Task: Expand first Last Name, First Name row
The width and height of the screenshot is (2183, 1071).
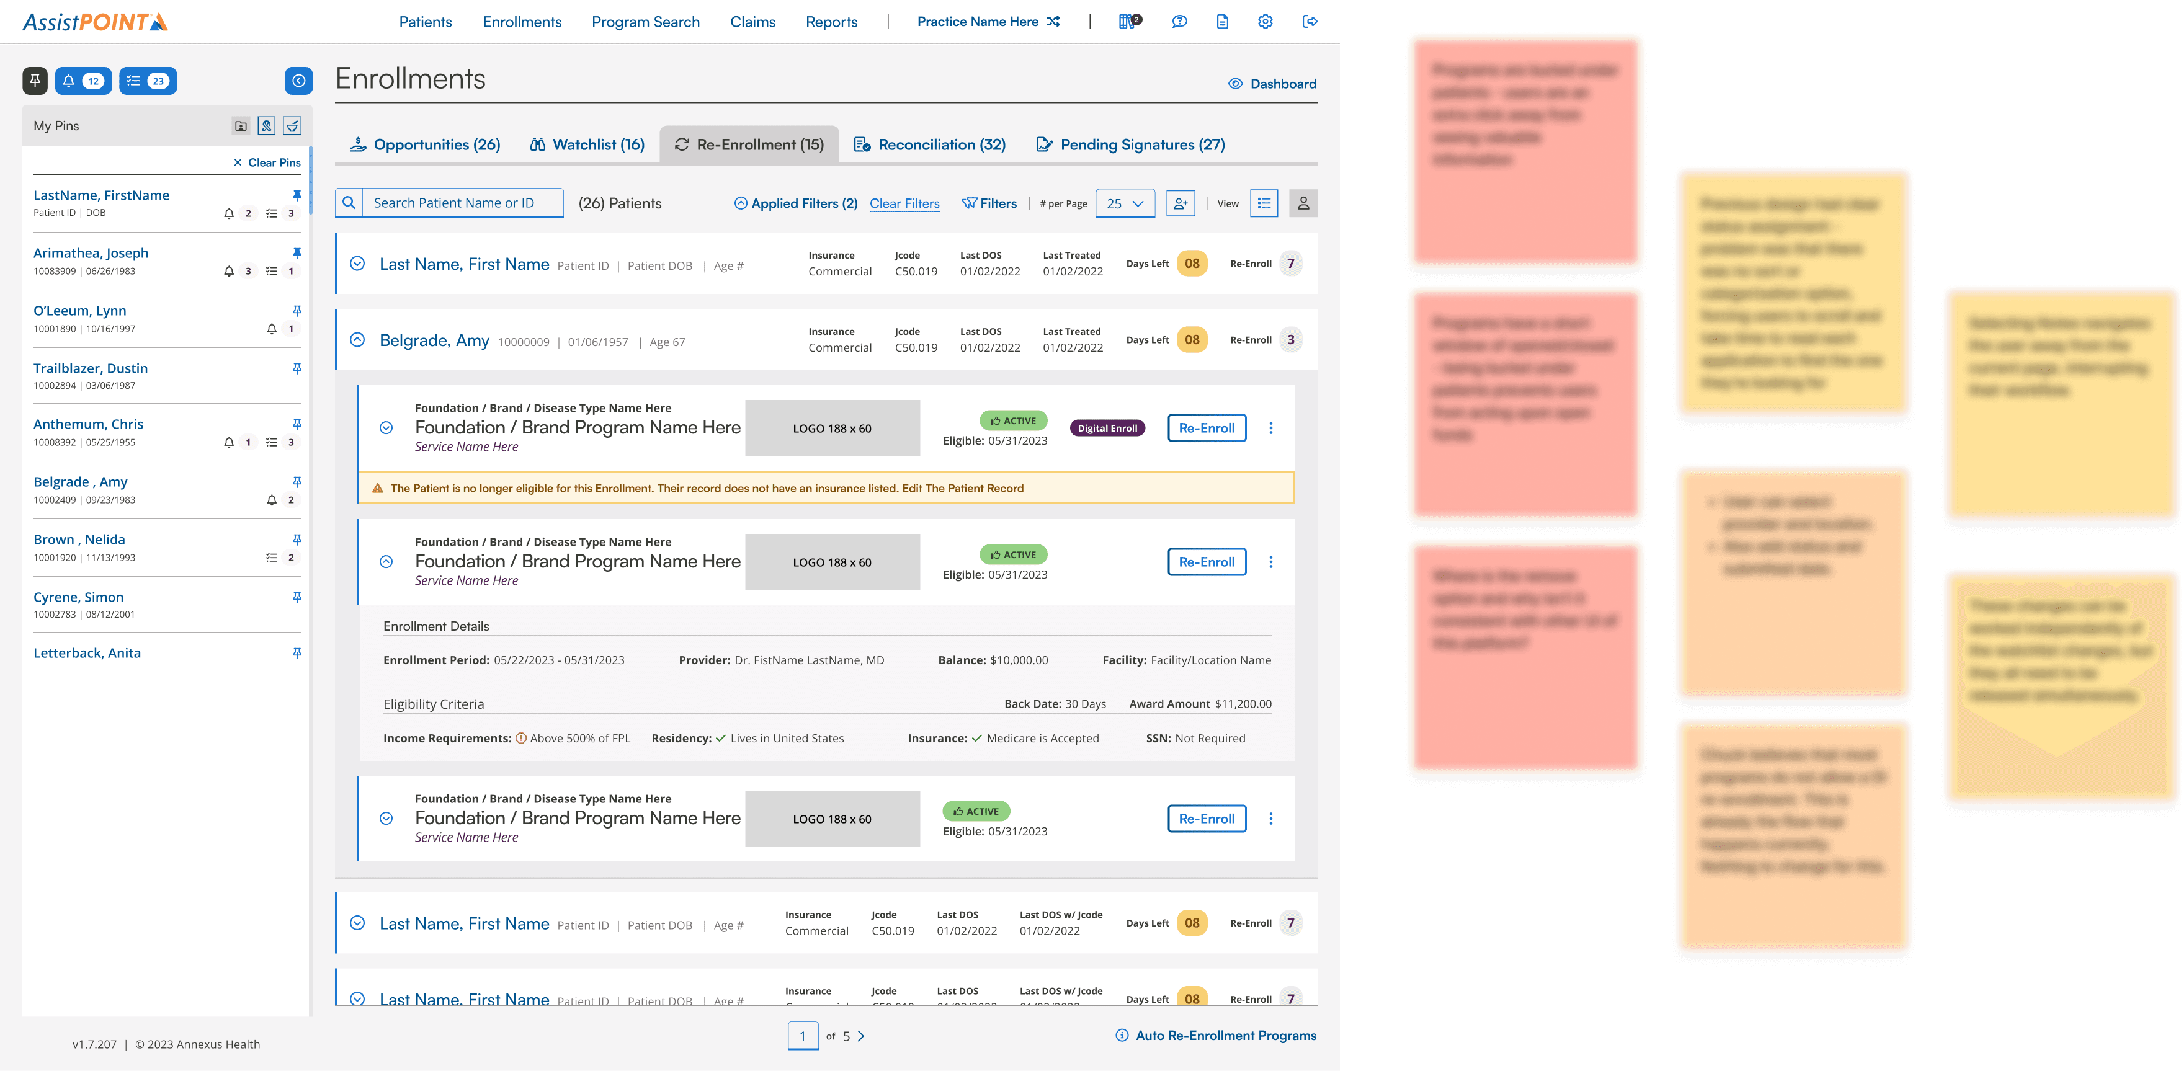Action: (x=357, y=264)
